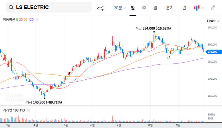Select the 일 daily tab
The height and width of the screenshot is (128, 222).
click(133, 8)
